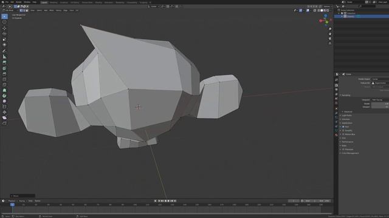Enable the Freestyle checkbox

click(x=343, y=150)
